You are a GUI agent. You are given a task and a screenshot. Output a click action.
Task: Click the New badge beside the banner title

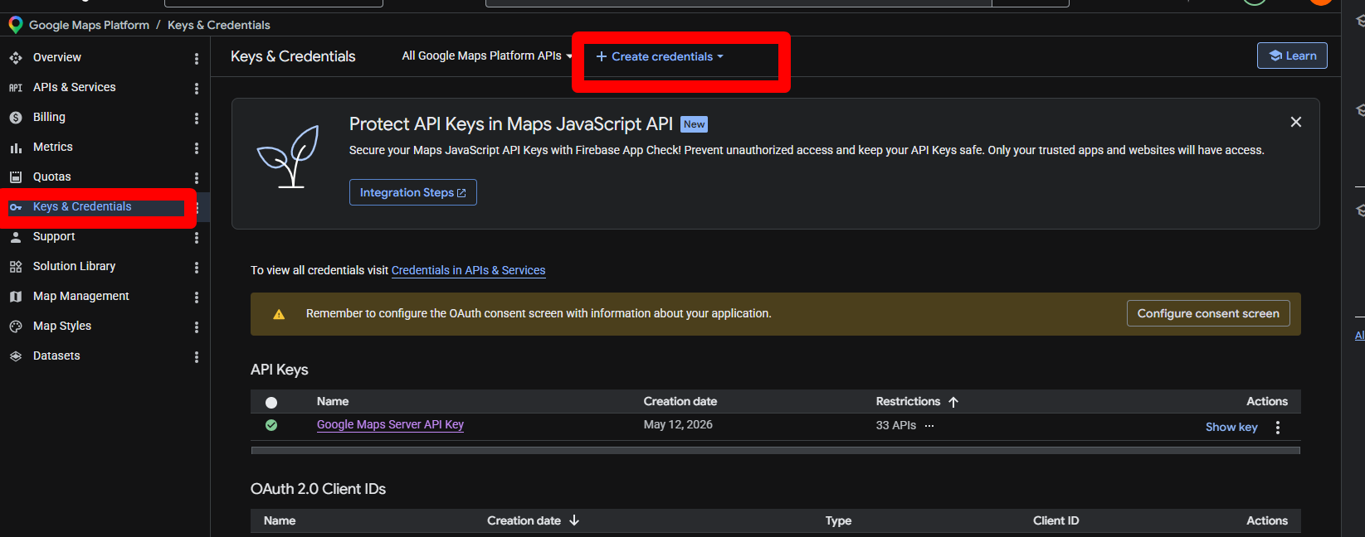694,124
